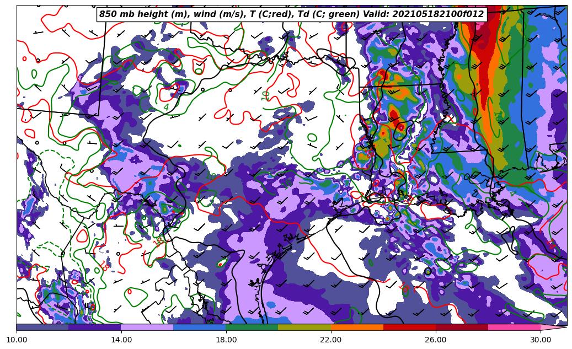572x349 pixels.
Task: Click the dark red 26–28 colorbar segment
Action: (462, 327)
